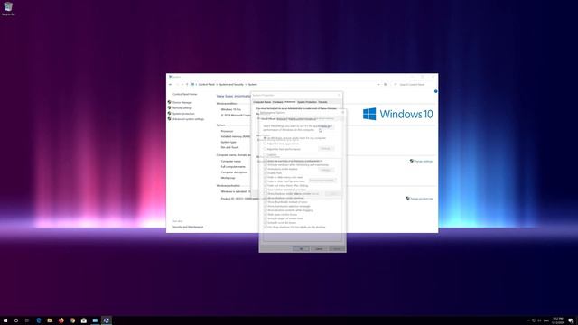Click OK in Performance Options dialog
578x325 pixels.
301,249
